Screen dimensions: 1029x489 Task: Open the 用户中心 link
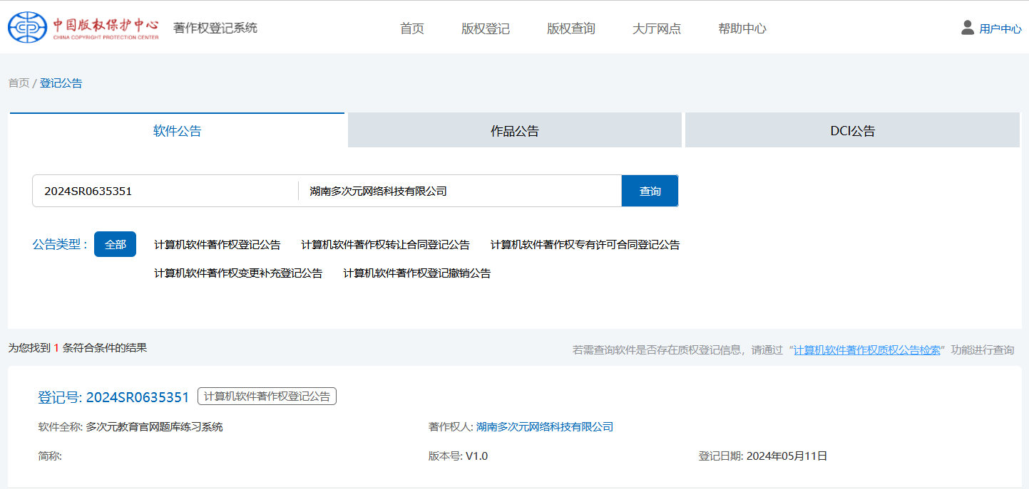pyautogui.click(x=1000, y=29)
